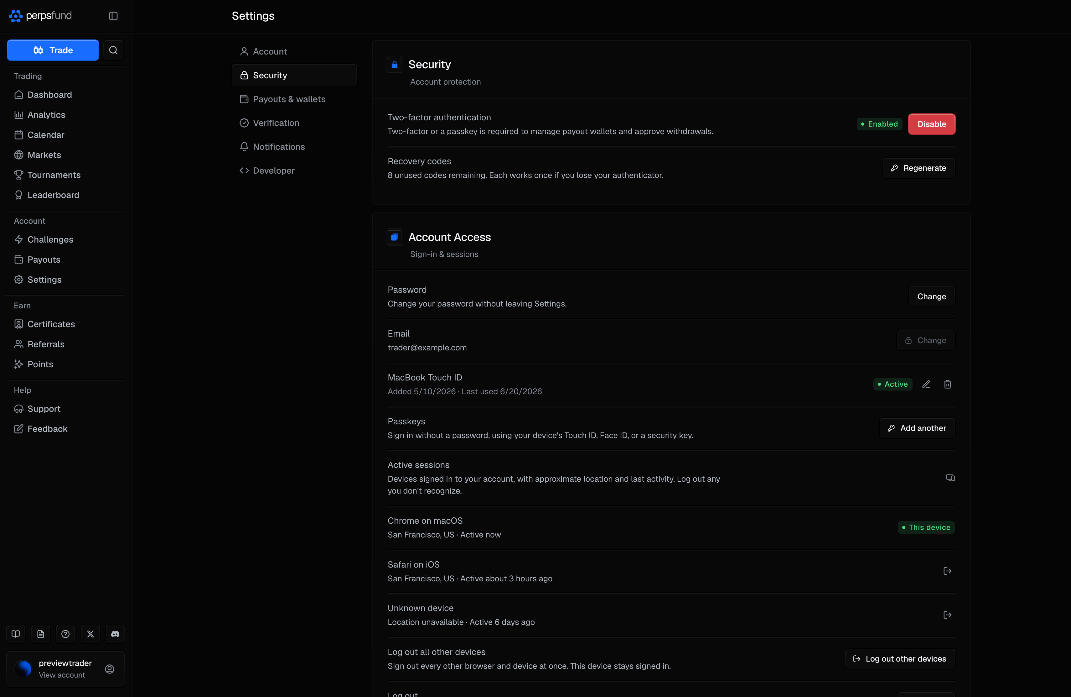1071x697 pixels.
Task: Click the green Enabled status badge
Action: (879, 124)
